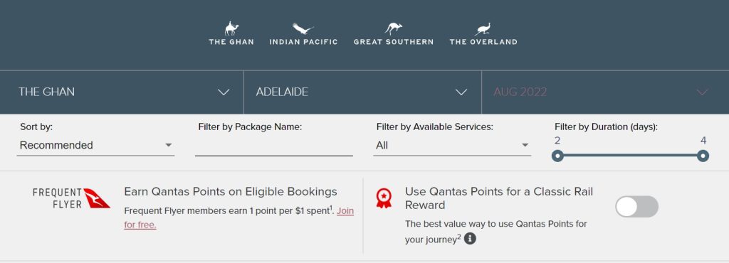
Task: Enable the Use Qantas Points toggle
Action: pos(636,206)
